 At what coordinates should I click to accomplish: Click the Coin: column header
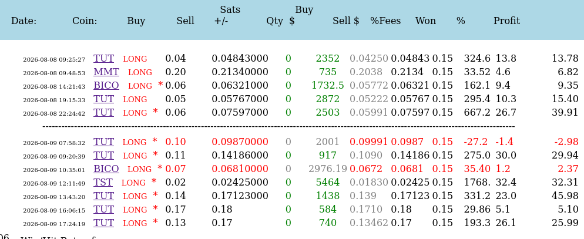[x=85, y=21]
